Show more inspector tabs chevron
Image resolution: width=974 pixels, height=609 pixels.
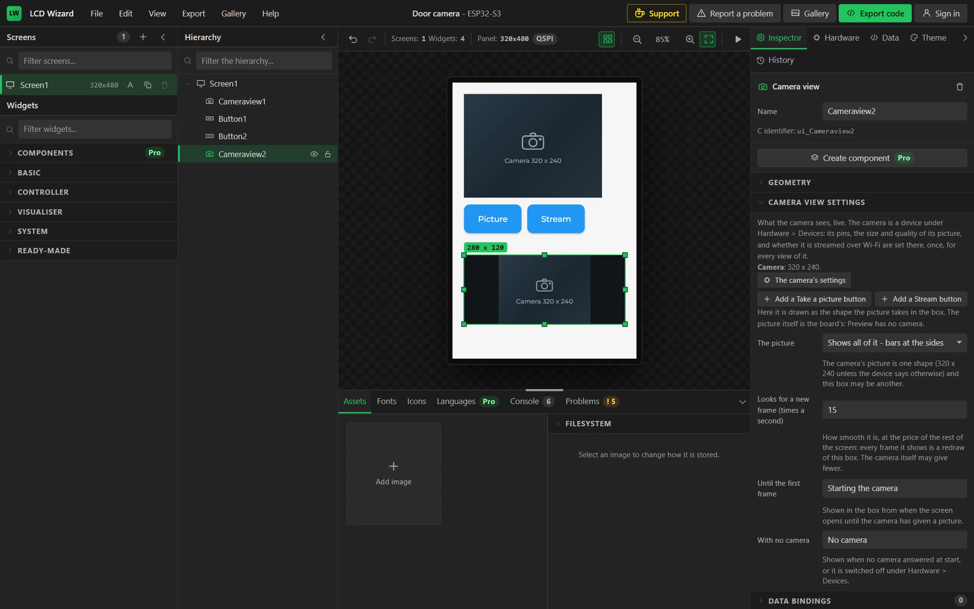[x=965, y=38]
